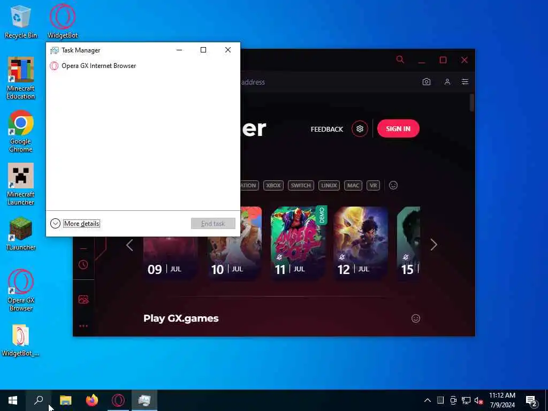Click the smiley icon beside Play GX.games
The height and width of the screenshot is (411, 548).
tap(415, 318)
